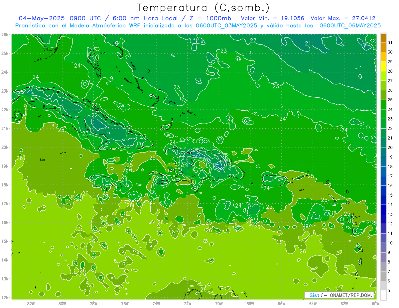The height and width of the screenshot is (308, 399).
Task: Click the "62W" longitude axis label
Action: tap(344, 304)
